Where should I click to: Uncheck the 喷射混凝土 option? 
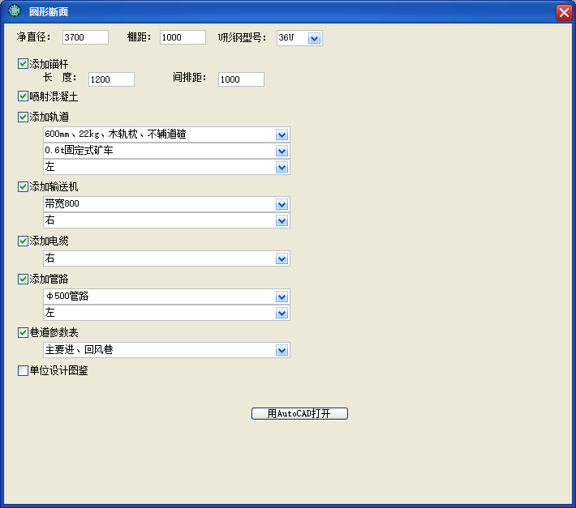[x=23, y=96]
